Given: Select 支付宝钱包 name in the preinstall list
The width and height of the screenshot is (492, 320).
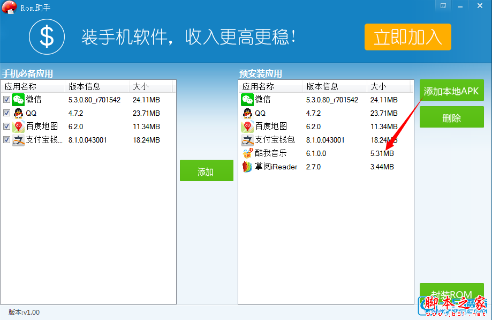Looking at the screenshot, I should [x=275, y=140].
